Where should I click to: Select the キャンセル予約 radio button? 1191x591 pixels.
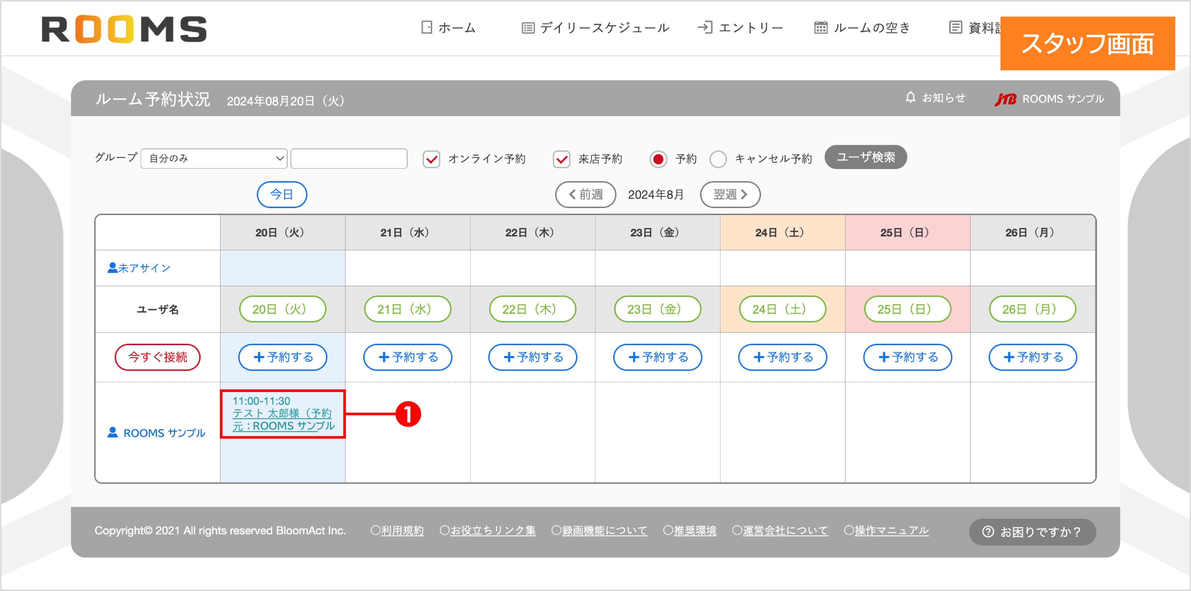[718, 159]
